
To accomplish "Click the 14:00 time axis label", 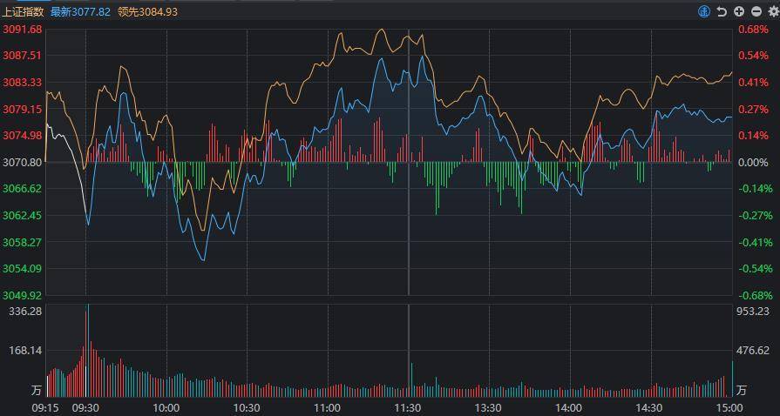I will pos(568,407).
